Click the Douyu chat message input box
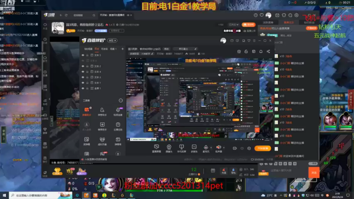This screenshot has height=199, width=354. [x=289, y=171]
